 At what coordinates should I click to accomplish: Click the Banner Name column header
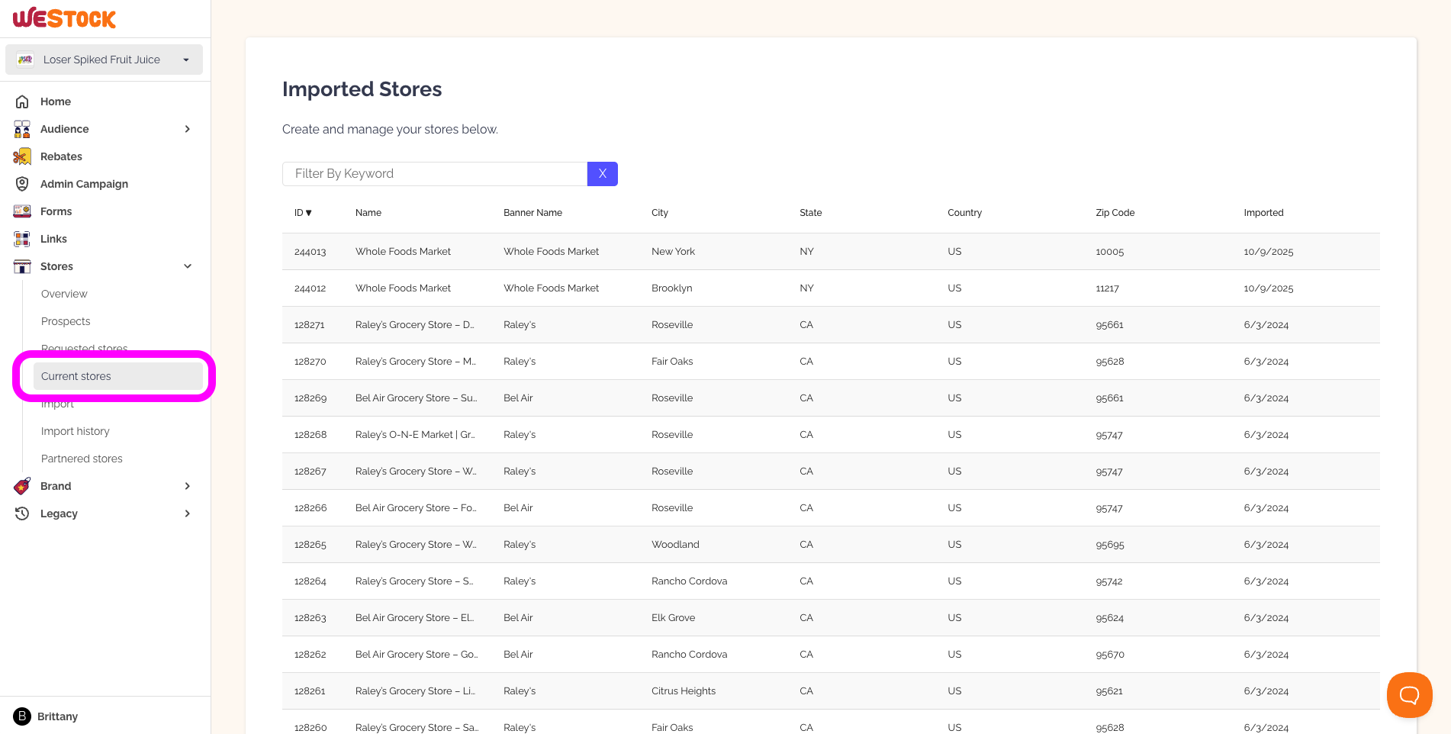tap(532, 213)
